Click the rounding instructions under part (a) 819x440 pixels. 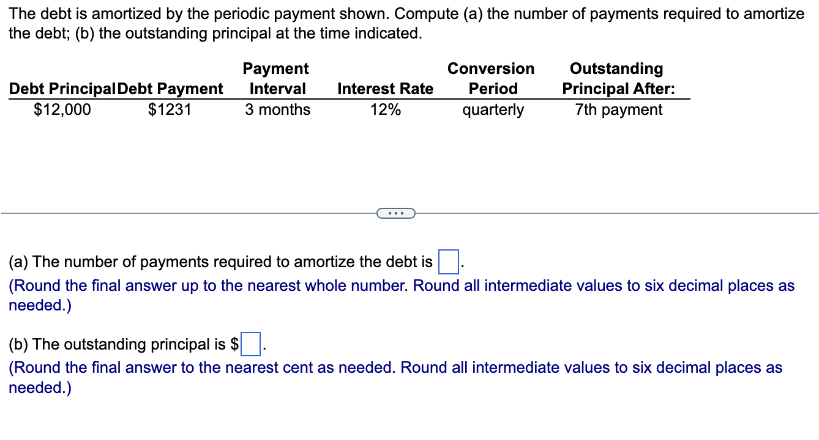click(400, 295)
